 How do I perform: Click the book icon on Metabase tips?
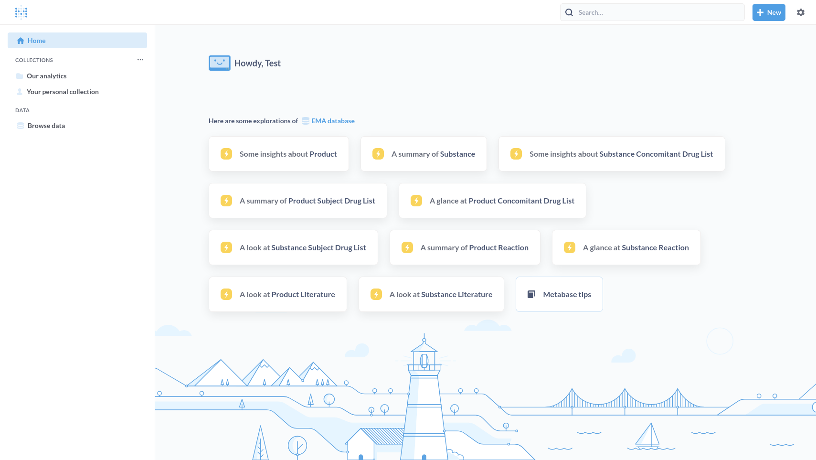coord(531,294)
